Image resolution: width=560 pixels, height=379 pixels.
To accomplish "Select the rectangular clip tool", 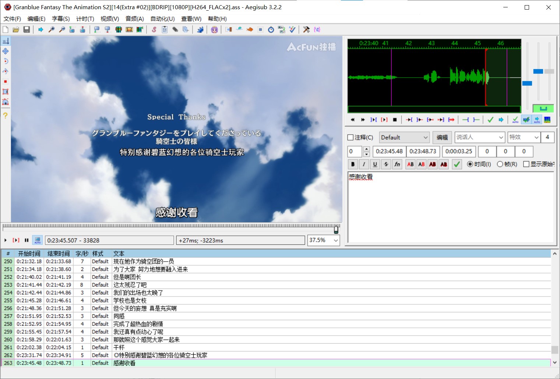I will [6, 92].
